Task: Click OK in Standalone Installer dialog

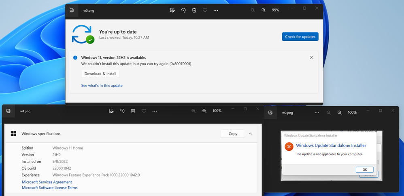Action: pos(365,170)
